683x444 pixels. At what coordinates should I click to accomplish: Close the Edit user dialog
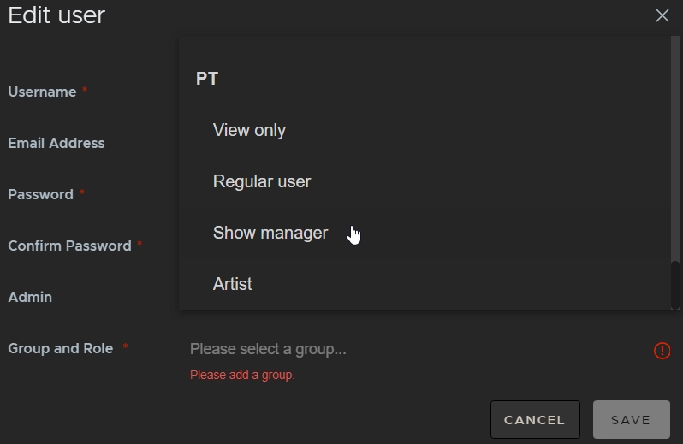662,15
